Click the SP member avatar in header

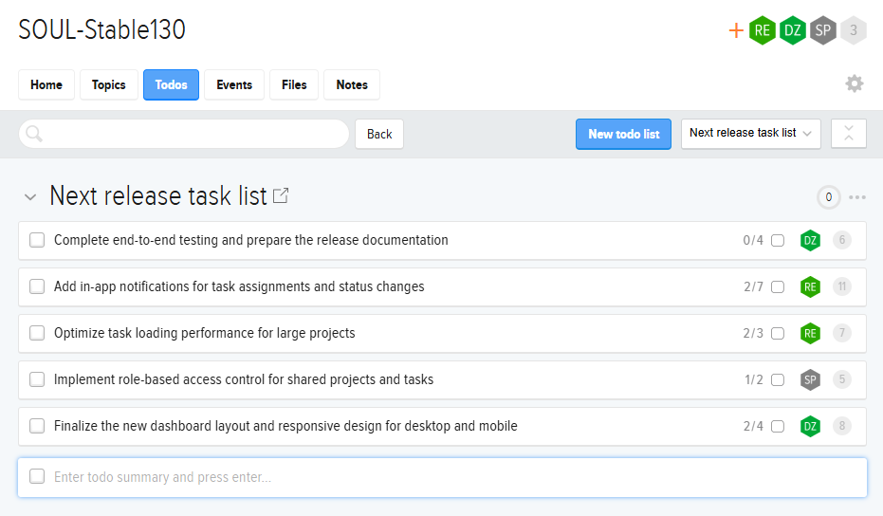coord(823,30)
